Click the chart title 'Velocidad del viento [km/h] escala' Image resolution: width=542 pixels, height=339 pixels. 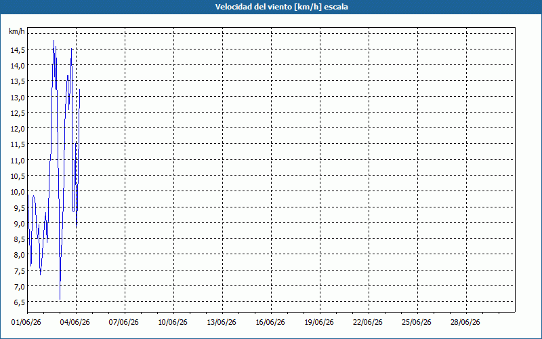point(281,7)
